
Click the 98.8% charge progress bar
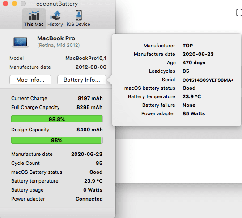(x=57, y=119)
